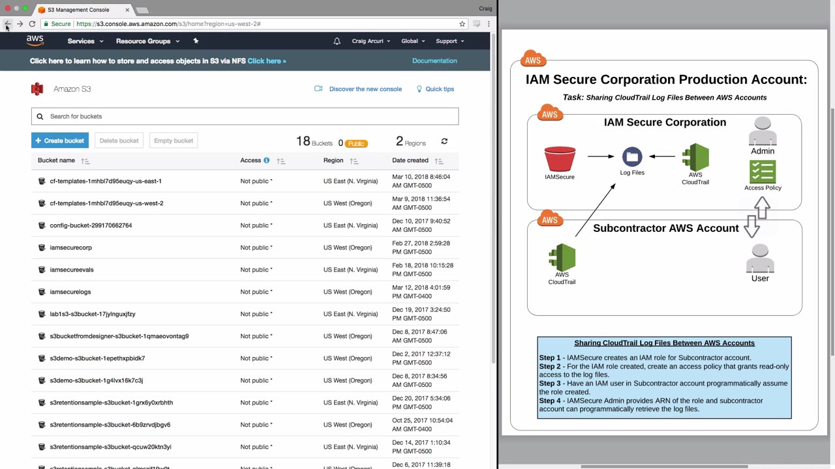
Task: Click the Create bucket button
Action: (60, 141)
